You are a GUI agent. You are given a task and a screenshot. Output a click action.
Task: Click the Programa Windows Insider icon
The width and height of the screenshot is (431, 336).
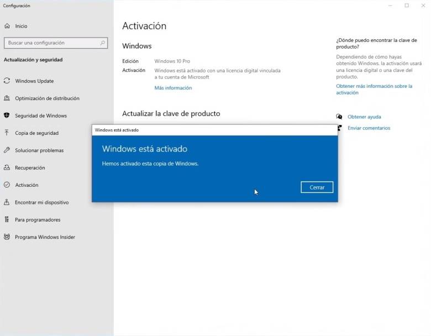[x=7, y=237]
